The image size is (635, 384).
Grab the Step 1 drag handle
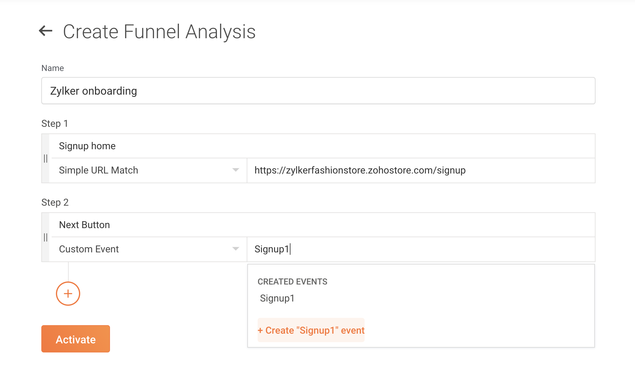46,158
